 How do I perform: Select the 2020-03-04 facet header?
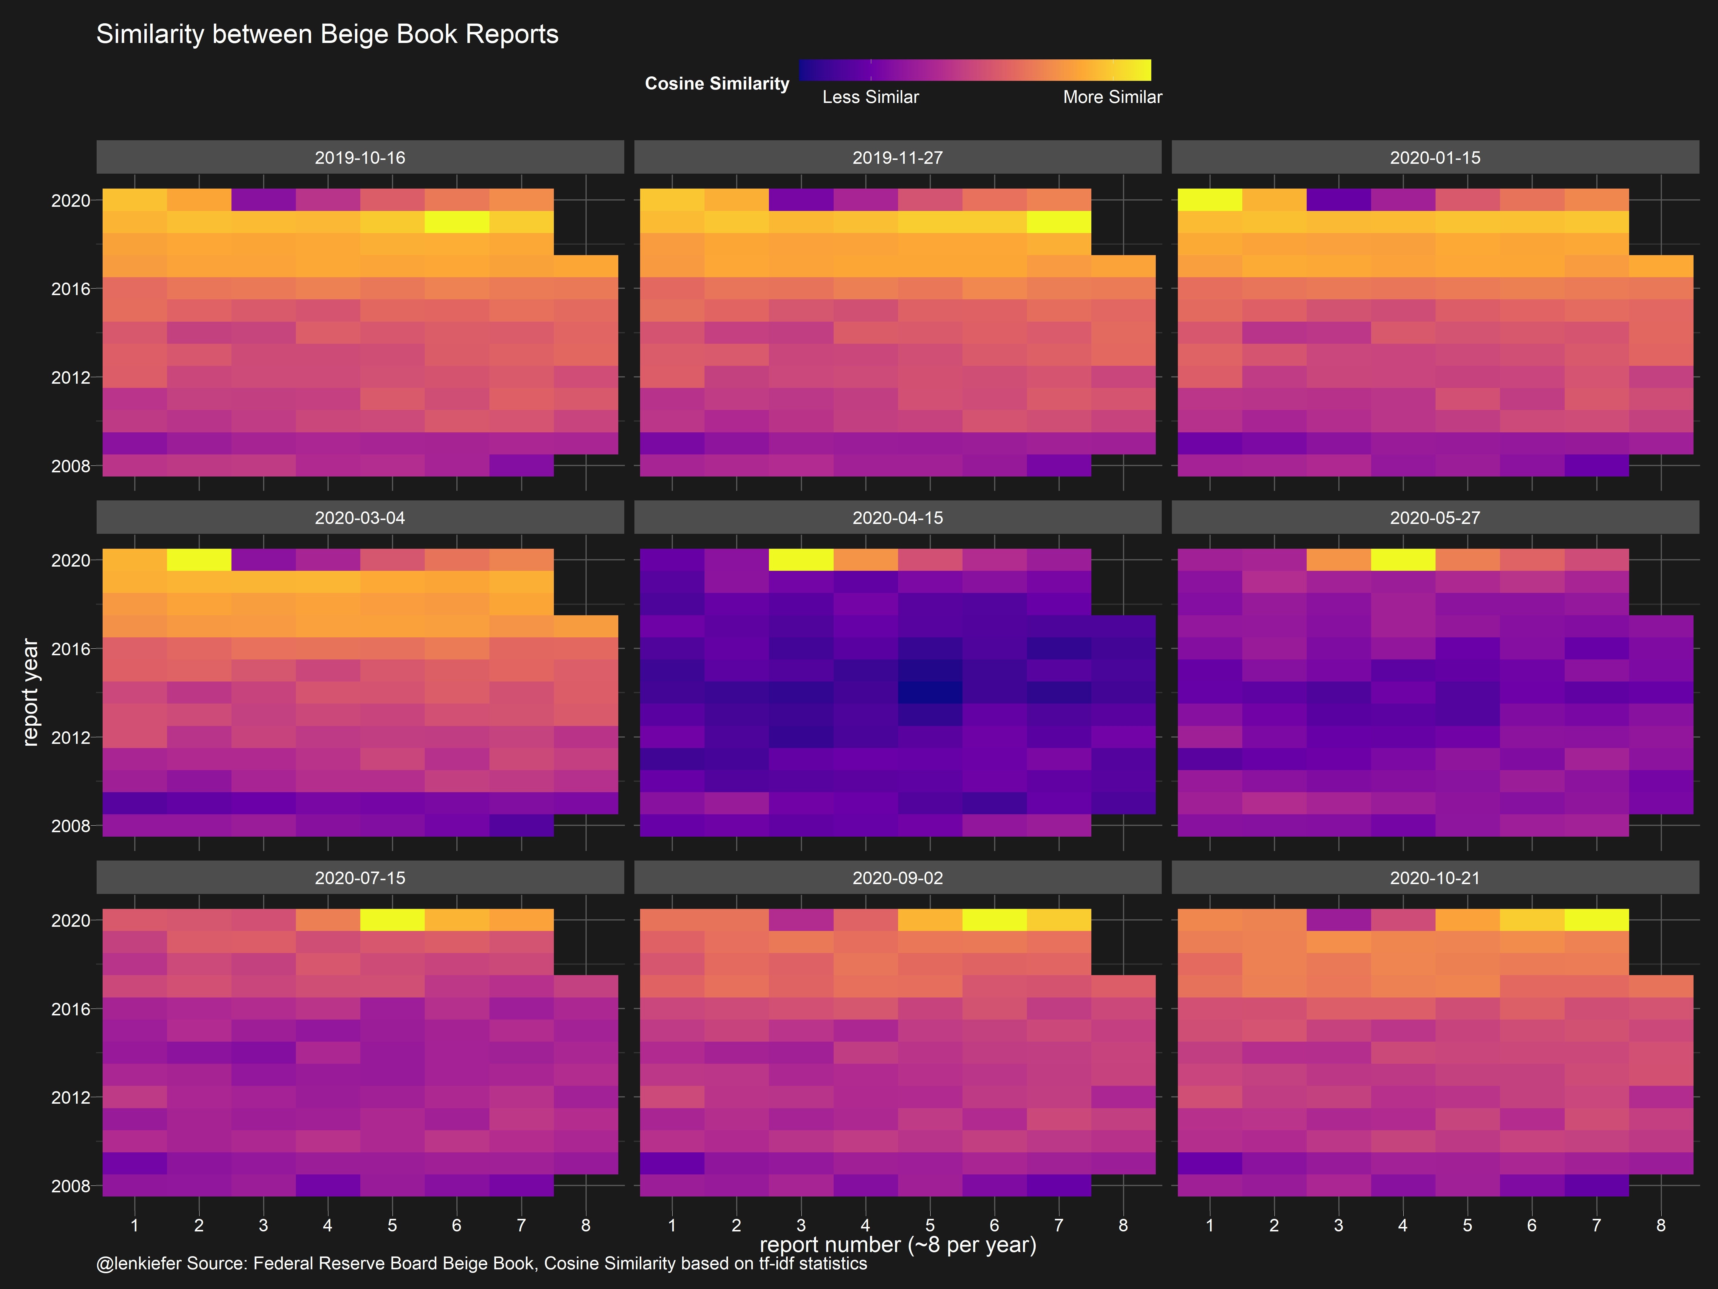point(360,517)
